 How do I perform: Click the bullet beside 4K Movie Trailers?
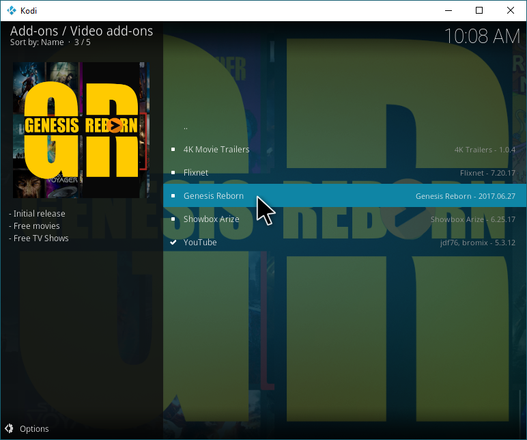(173, 150)
